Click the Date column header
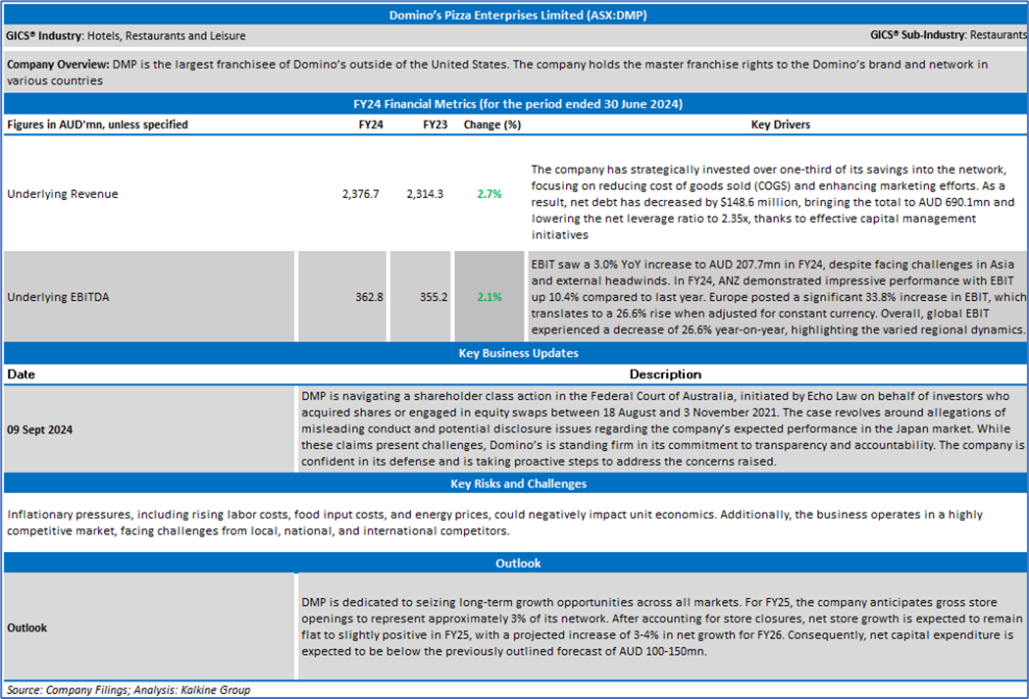This screenshot has width=1029, height=699. [21, 374]
